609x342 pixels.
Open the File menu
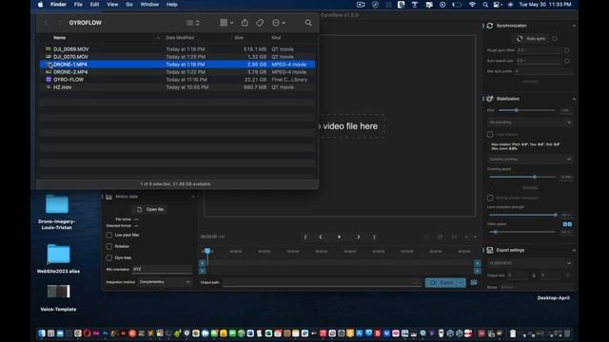coord(78,5)
